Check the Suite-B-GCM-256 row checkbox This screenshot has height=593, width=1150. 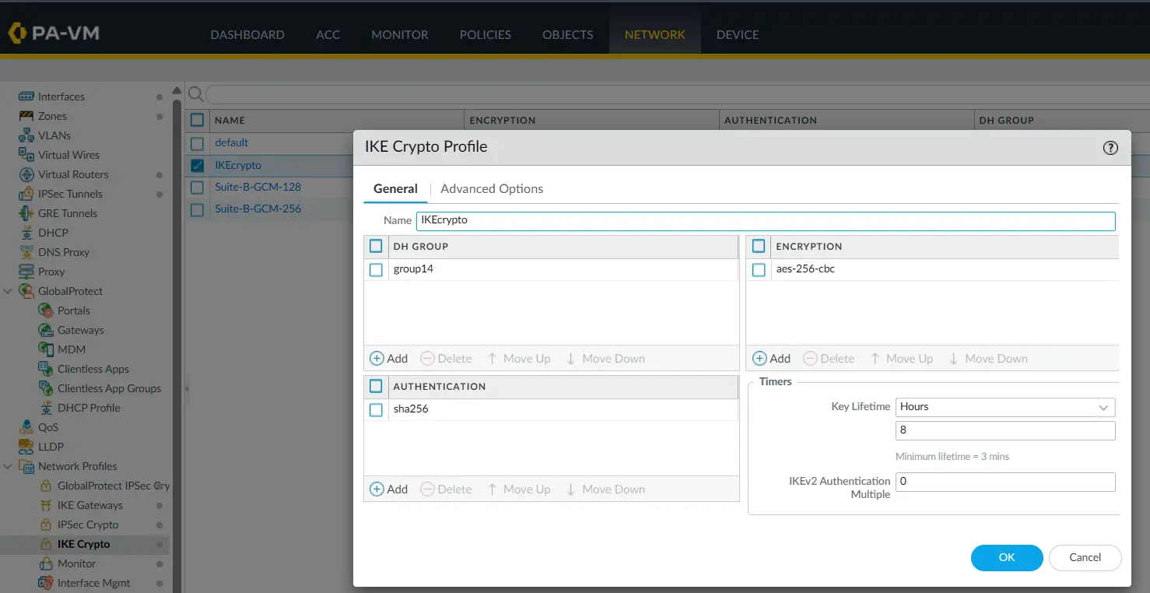point(197,209)
